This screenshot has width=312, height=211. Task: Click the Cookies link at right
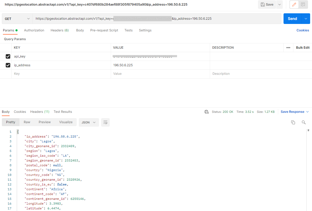coord(303,30)
